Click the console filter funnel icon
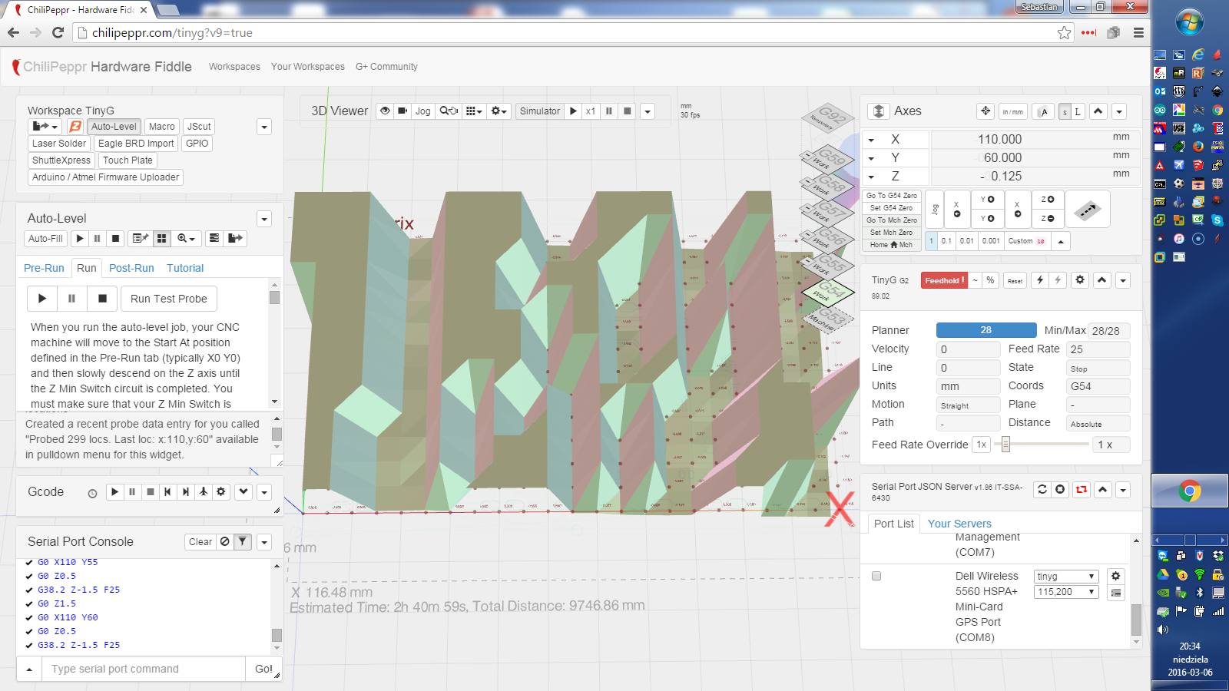This screenshot has width=1229, height=691. [242, 542]
